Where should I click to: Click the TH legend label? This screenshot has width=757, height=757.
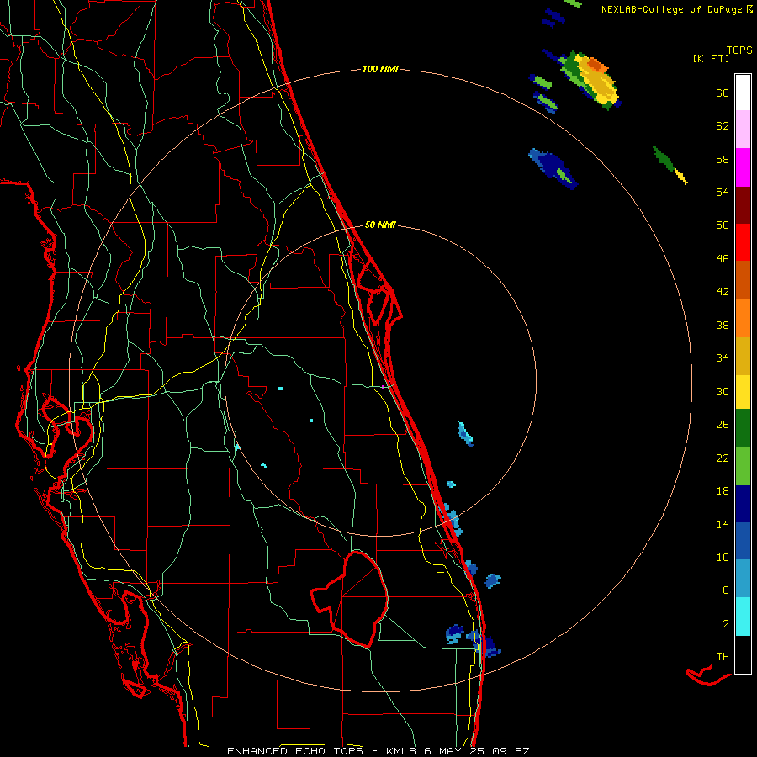coord(723,657)
